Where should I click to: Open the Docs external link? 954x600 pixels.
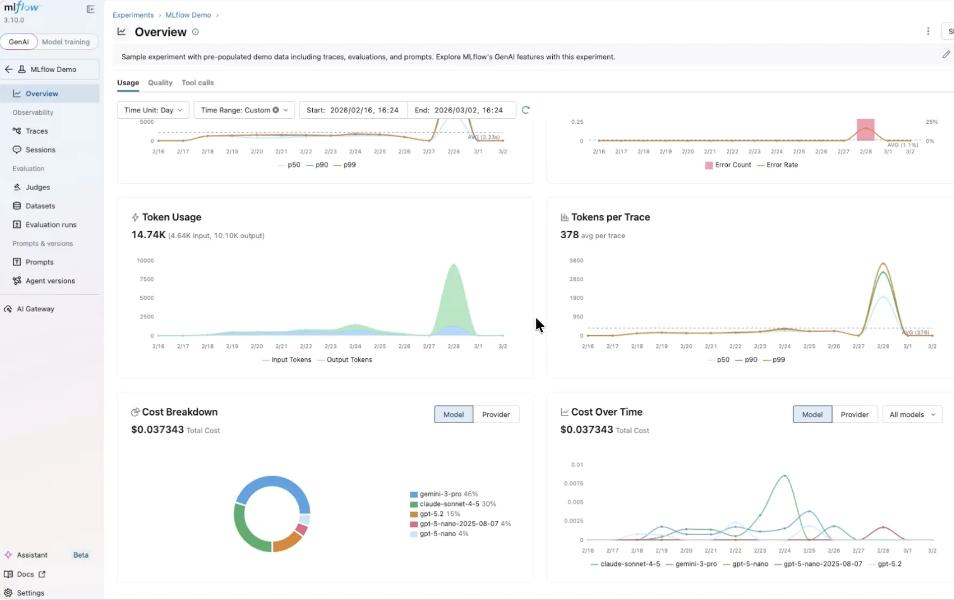click(25, 574)
